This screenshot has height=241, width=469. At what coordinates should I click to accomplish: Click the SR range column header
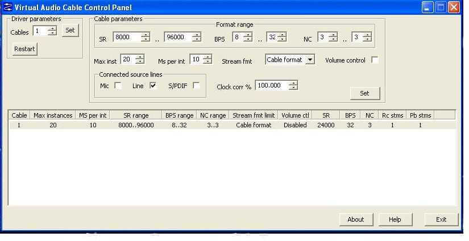[136, 115]
